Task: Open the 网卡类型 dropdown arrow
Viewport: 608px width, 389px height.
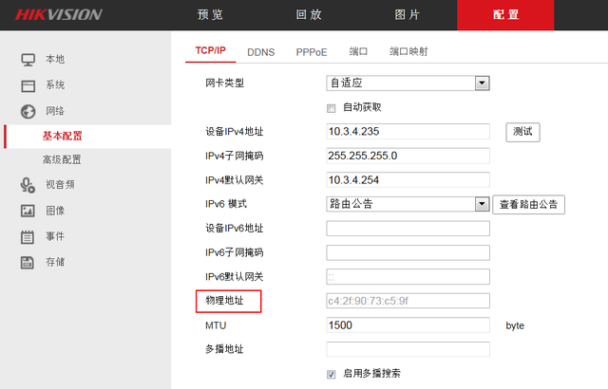Action: pos(482,83)
